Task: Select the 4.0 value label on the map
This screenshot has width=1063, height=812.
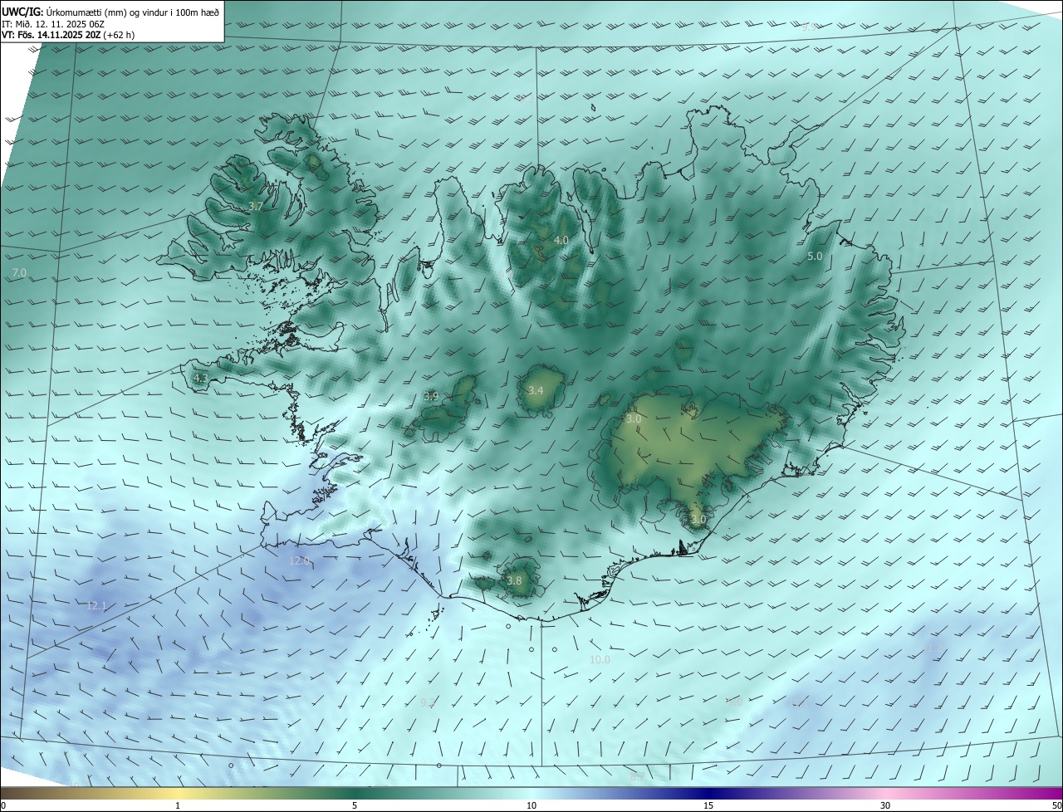Action: pyautogui.click(x=561, y=240)
